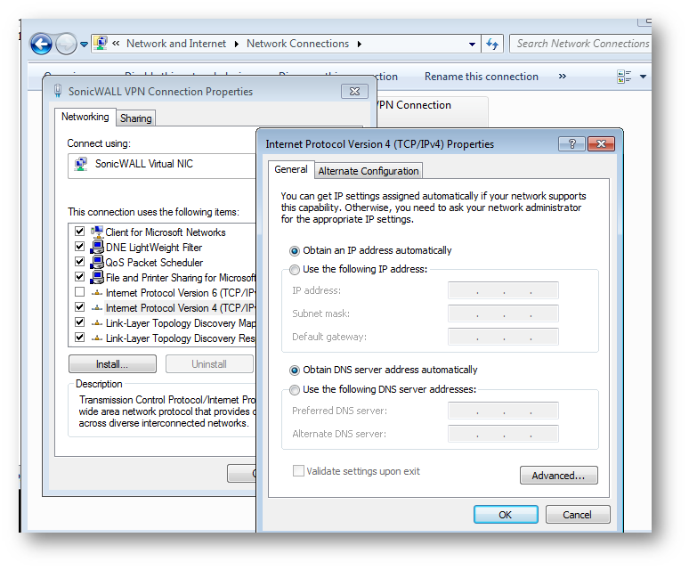Click the help question mark button

[571, 143]
